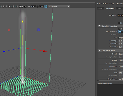This screenshot has width=123, height=96.
Task: Open the List menu
Action: (98, 4)
